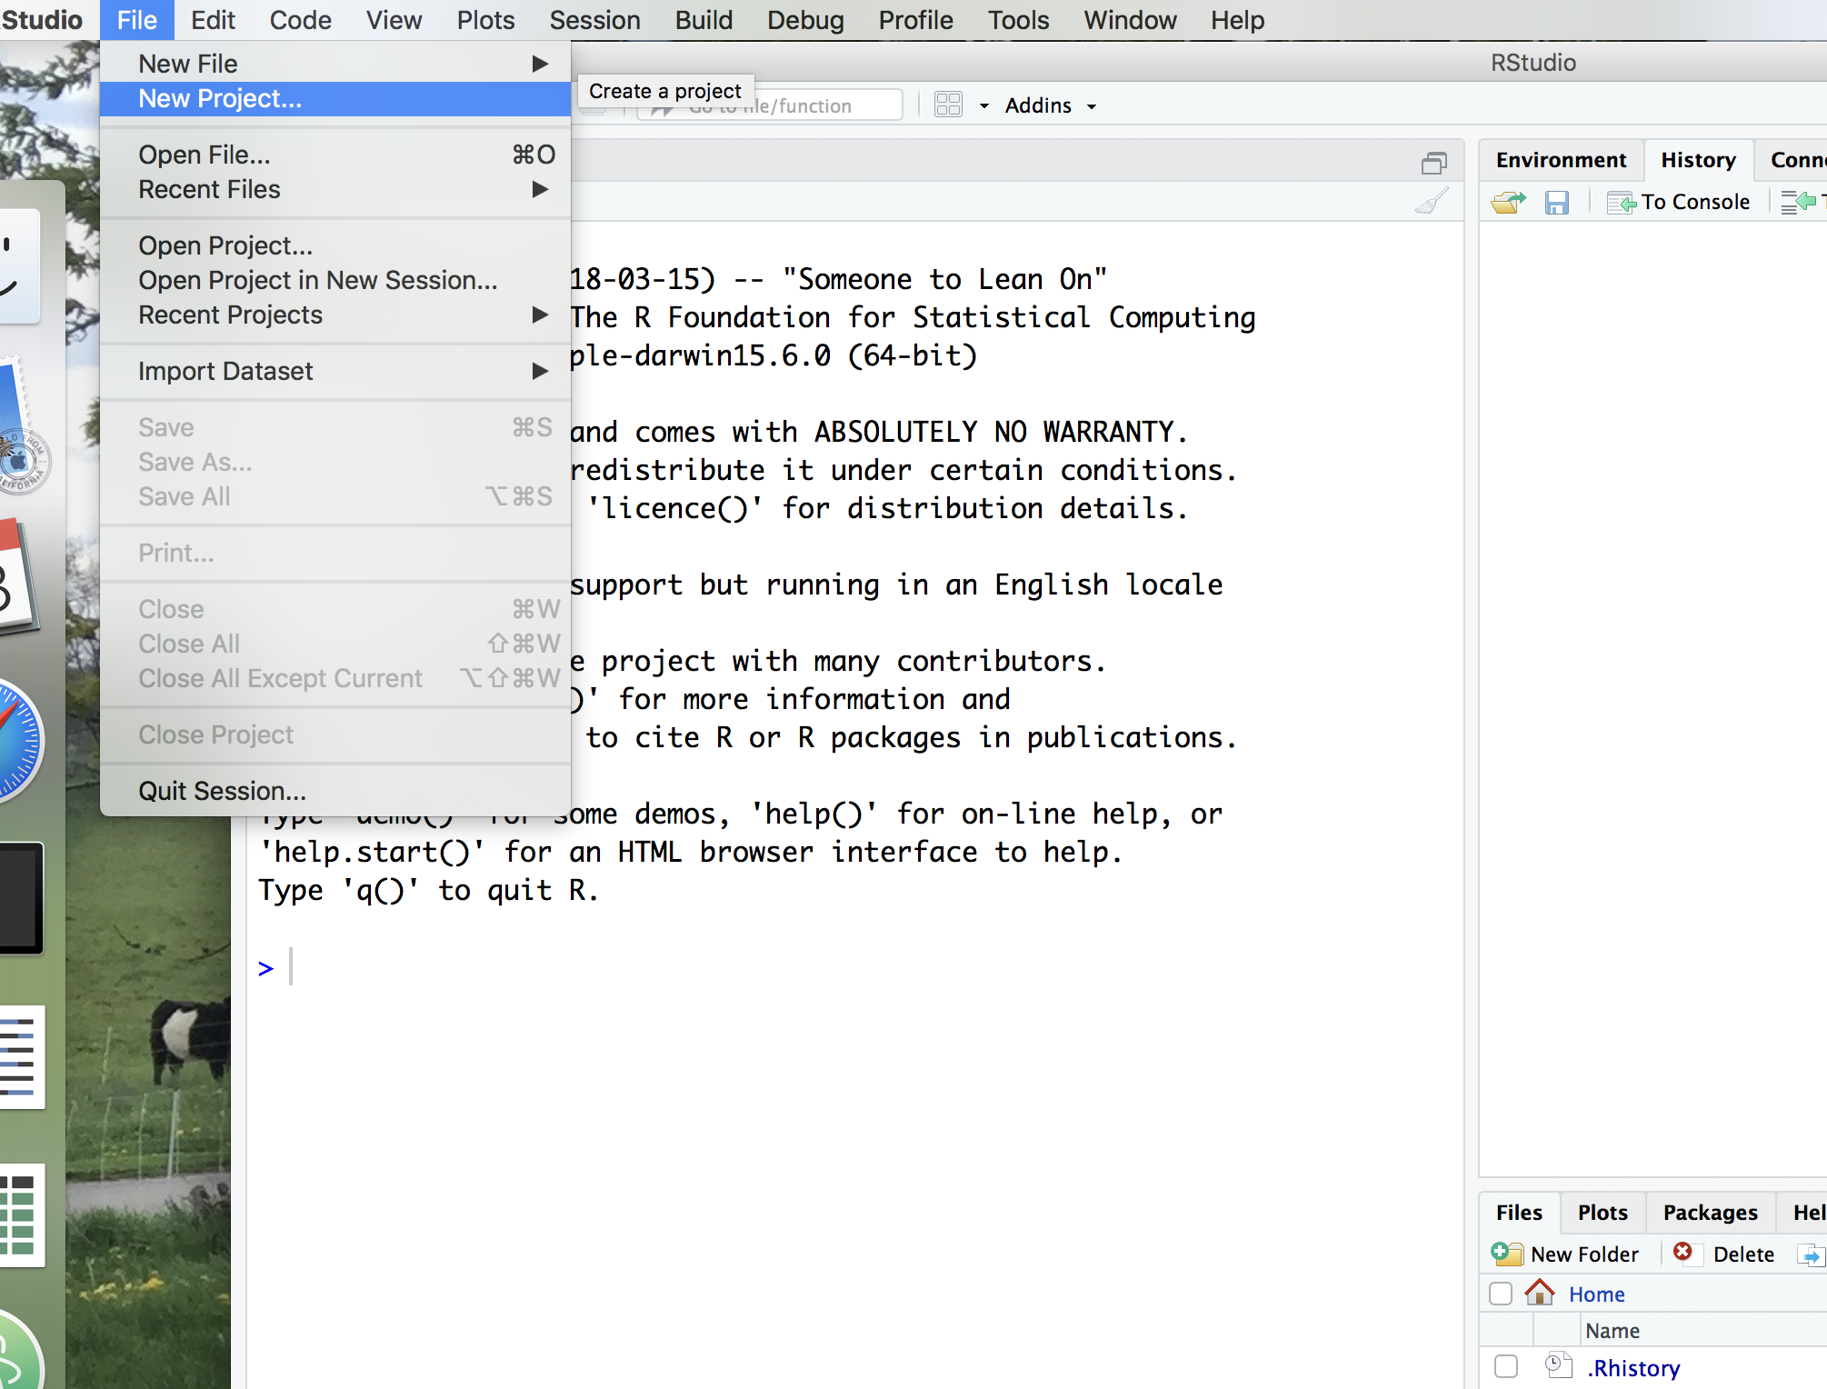Screen dimensions: 1827x1389
Task: Choose Open Project in New Session...
Action: 335,280
